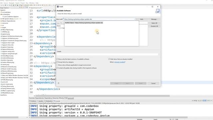This screenshot has height=120, width=213.
Task: Switch to the Console tab
Action: (57, 101)
